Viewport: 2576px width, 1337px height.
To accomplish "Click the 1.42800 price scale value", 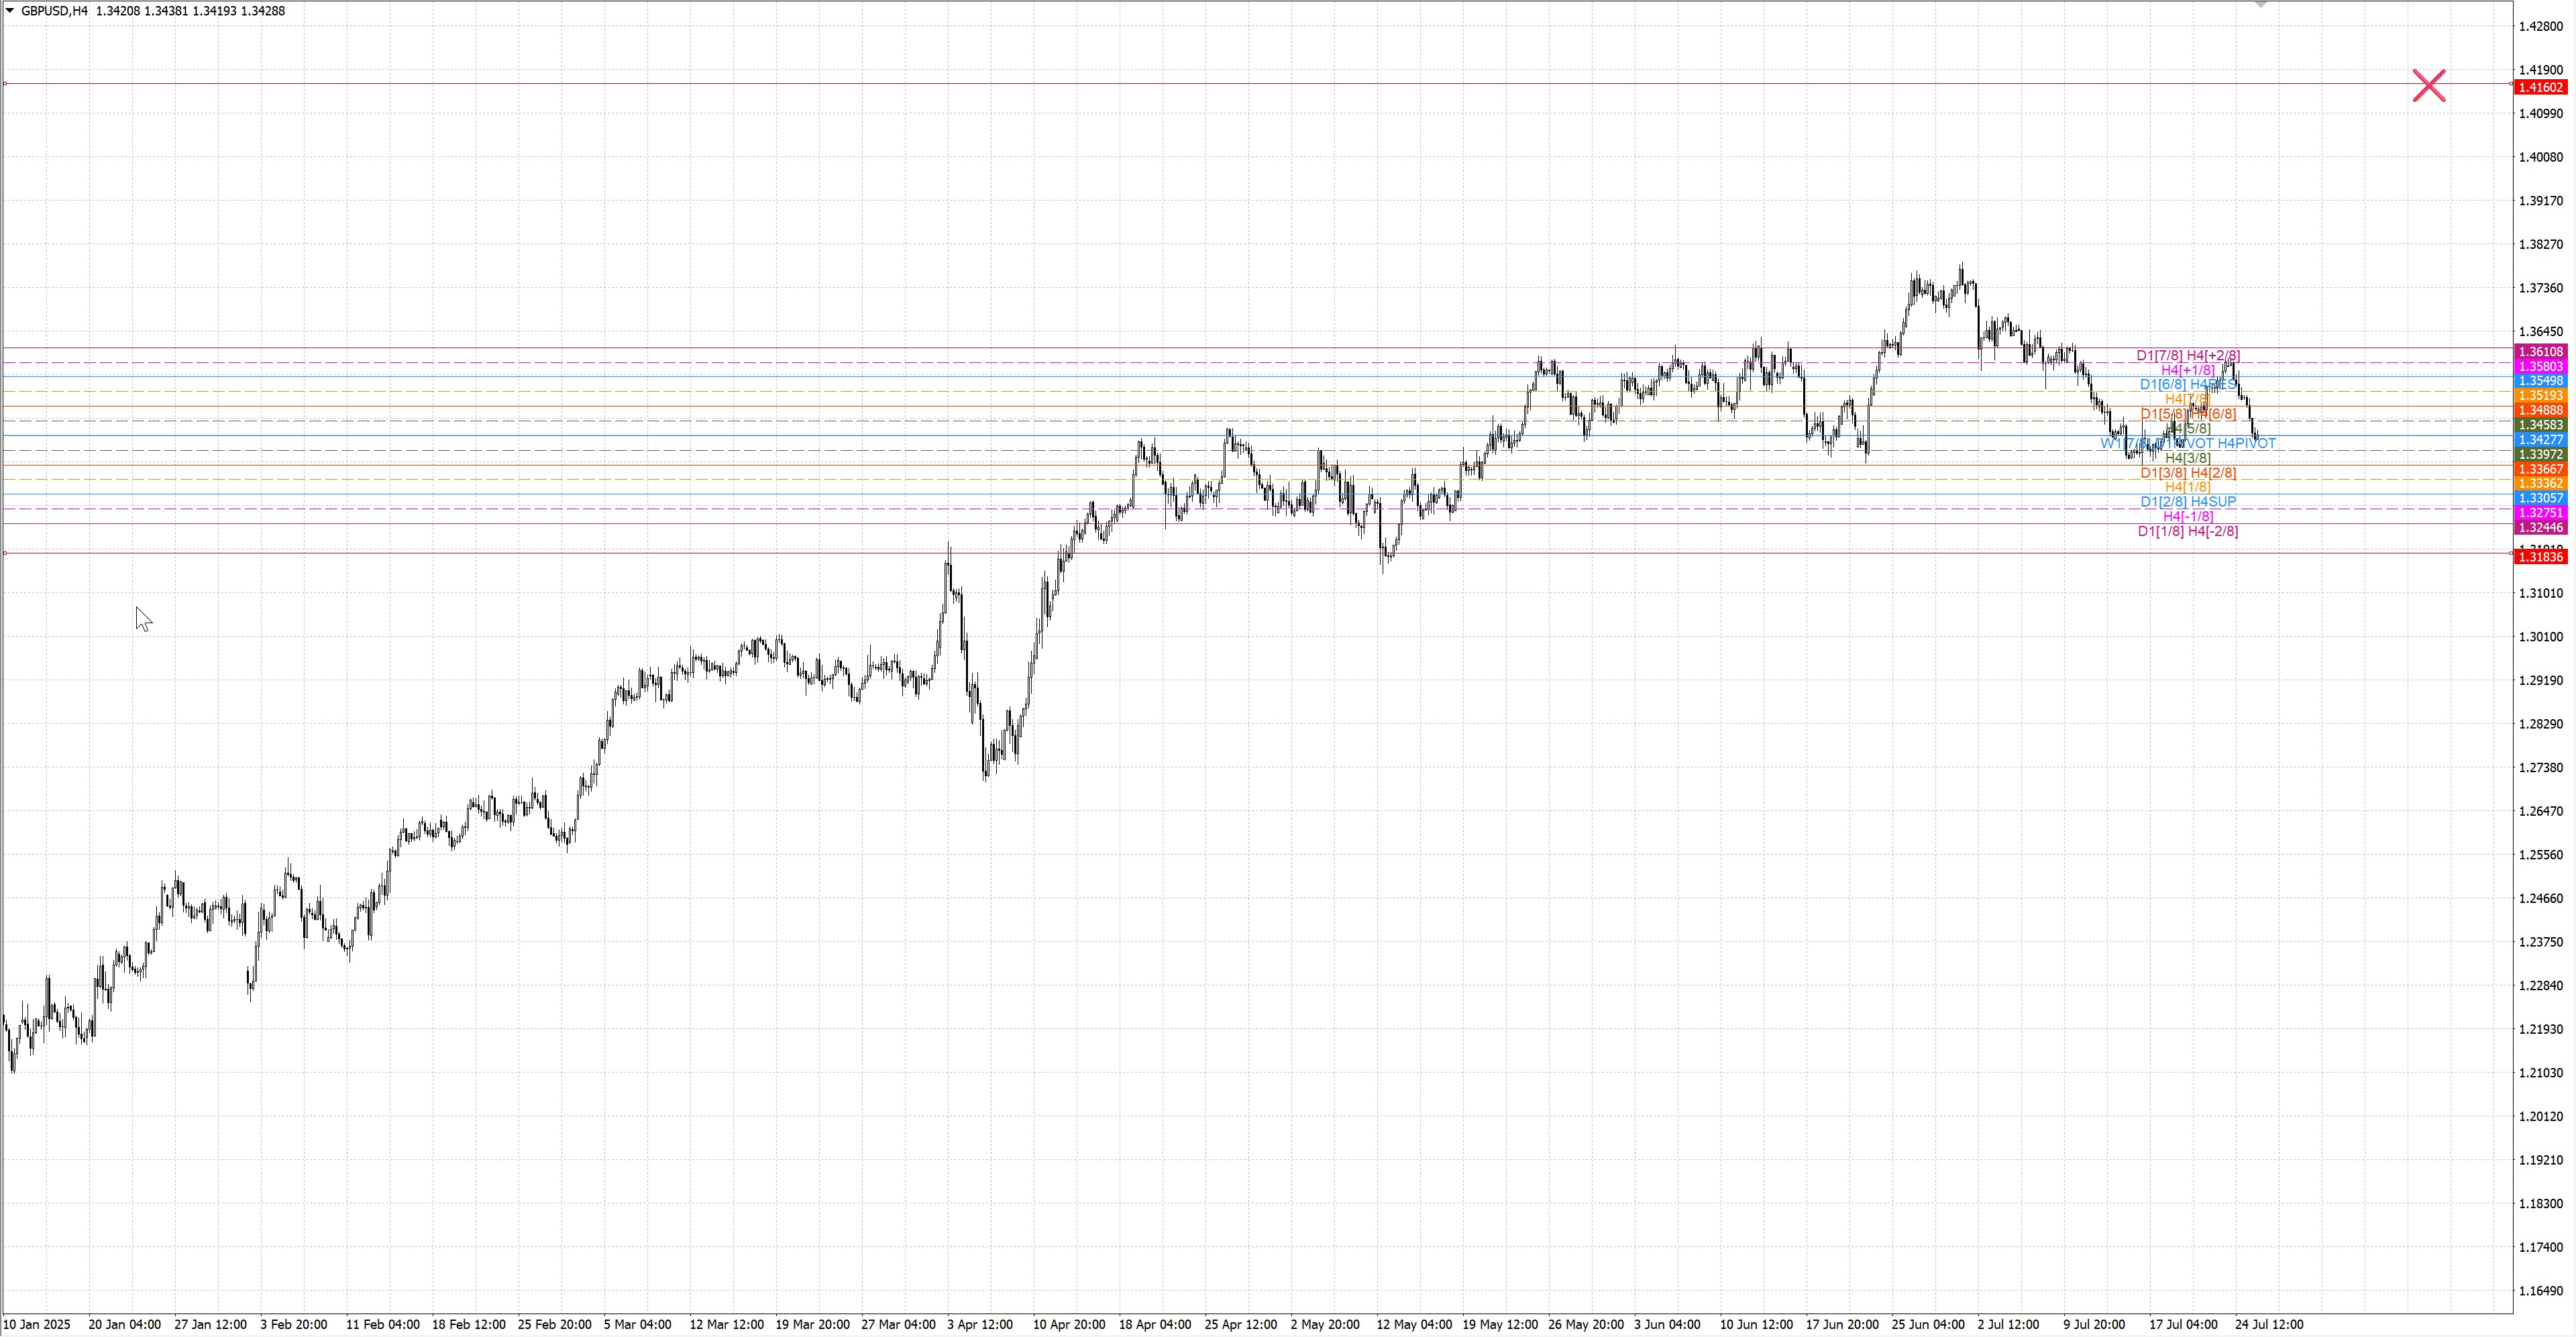I will (x=2540, y=26).
